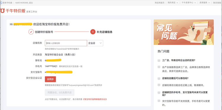Screen dimensions: 222x110
Task: Click hint about xxxx企业店 display name
Action: pos(62,49)
